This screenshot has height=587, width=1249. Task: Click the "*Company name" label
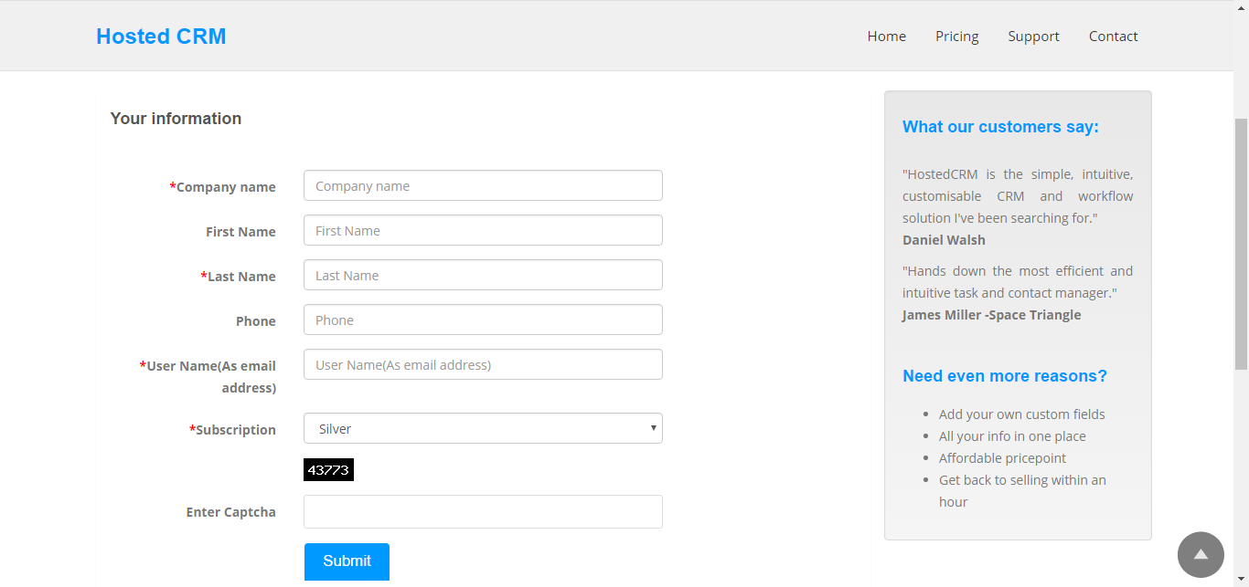(223, 187)
